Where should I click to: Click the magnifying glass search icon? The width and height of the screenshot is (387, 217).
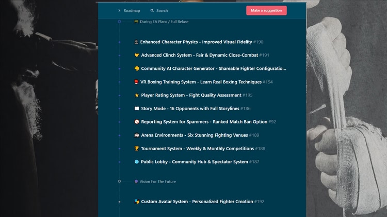[x=152, y=10]
